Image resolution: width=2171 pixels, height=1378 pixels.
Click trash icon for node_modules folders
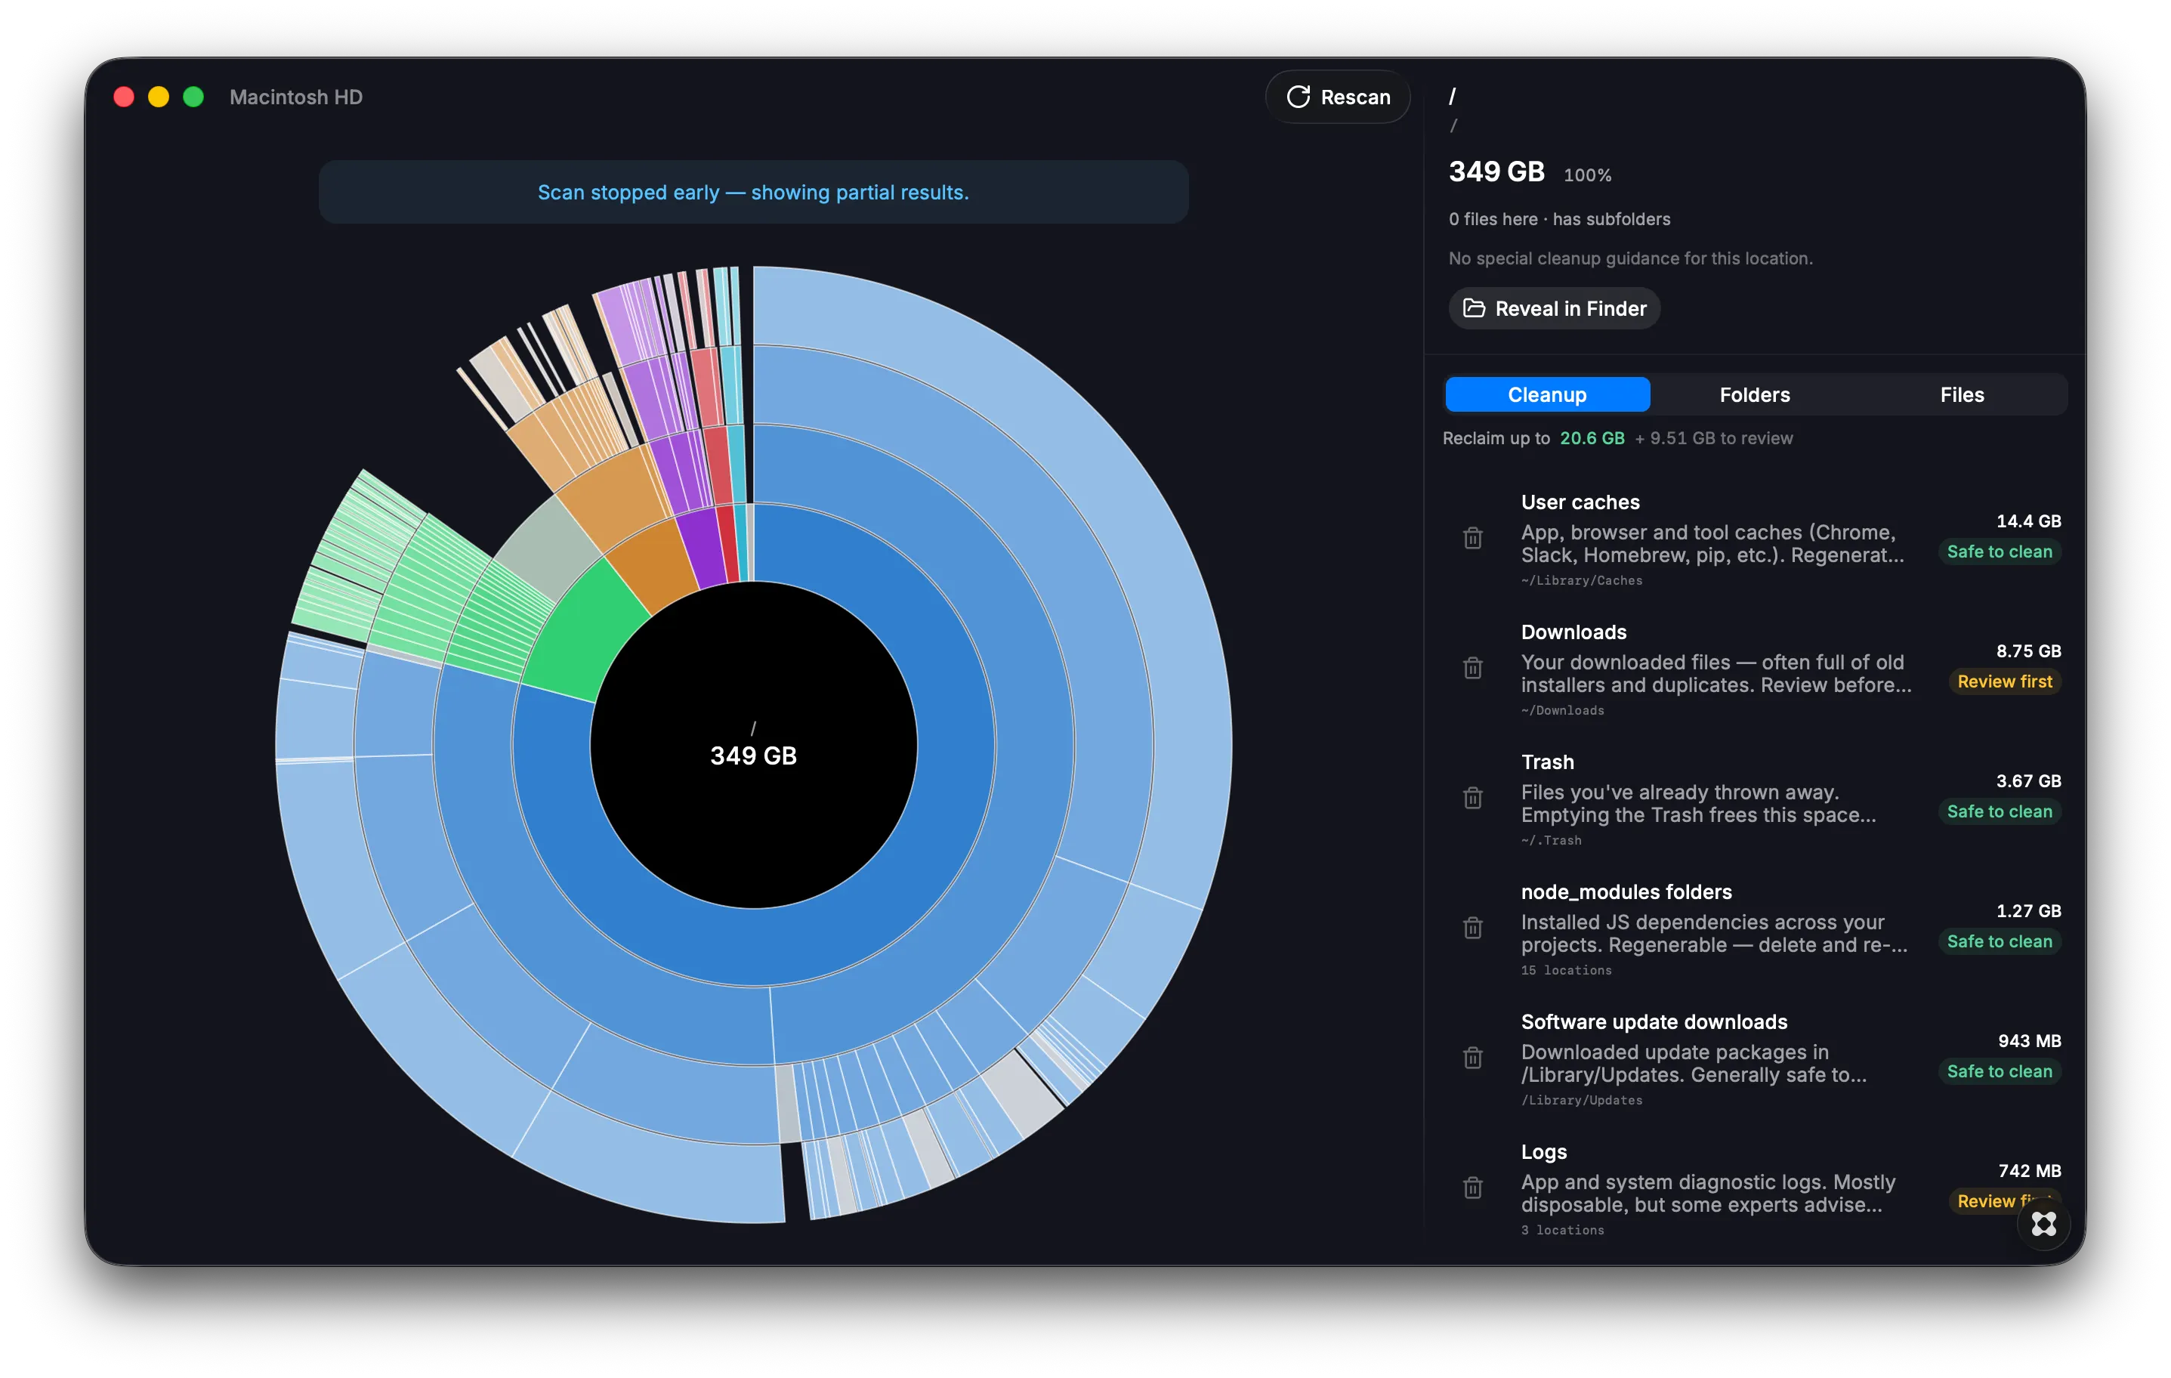[x=1472, y=928]
